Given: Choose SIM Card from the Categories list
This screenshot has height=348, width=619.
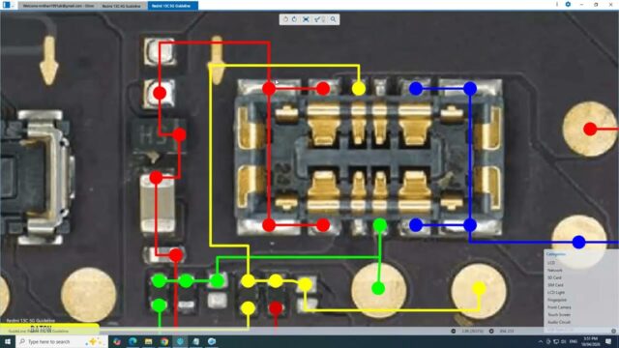Looking at the screenshot, I should point(555,285).
